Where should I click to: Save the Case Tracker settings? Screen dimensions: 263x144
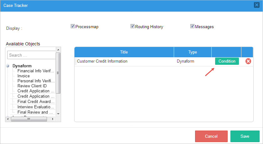tap(245, 136)
